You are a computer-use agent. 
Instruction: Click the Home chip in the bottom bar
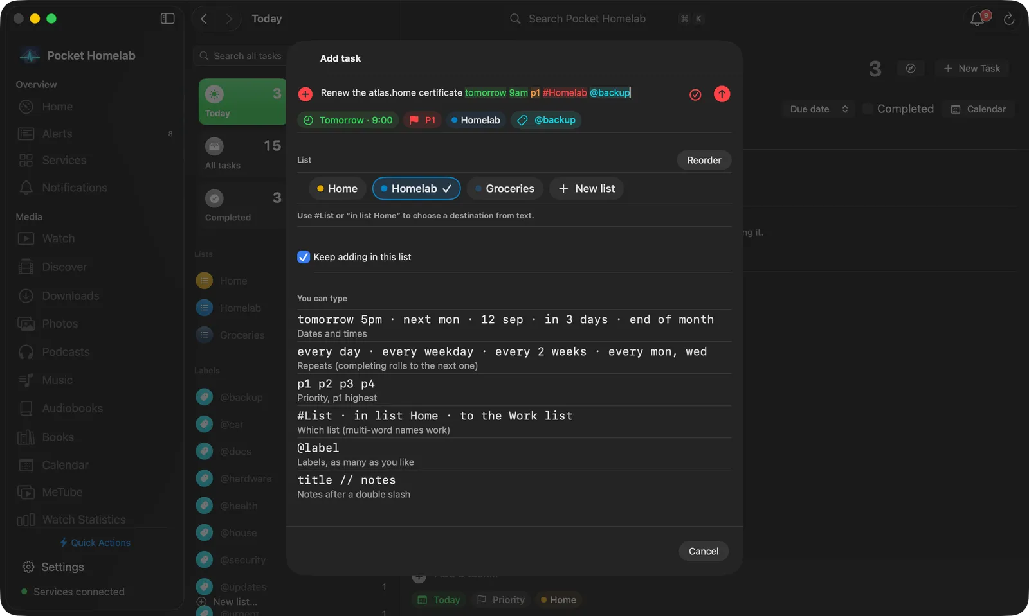pos(558,600)
